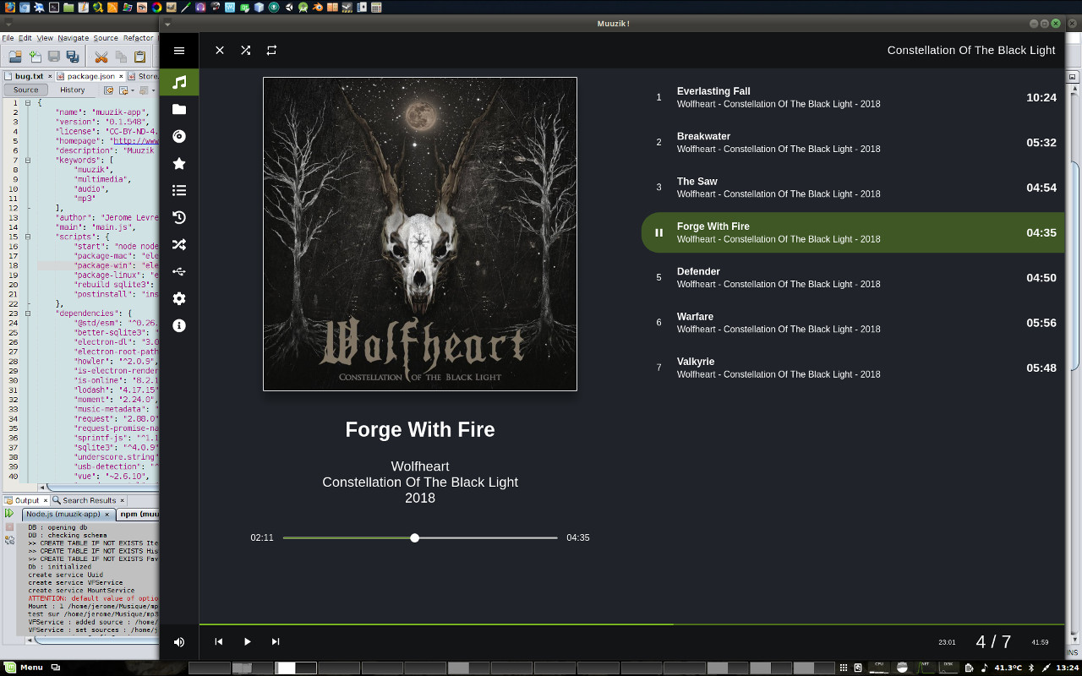Open favorites via the star sidebar icon
Screen dimensions: 1082x676
(x=179, y=163)
